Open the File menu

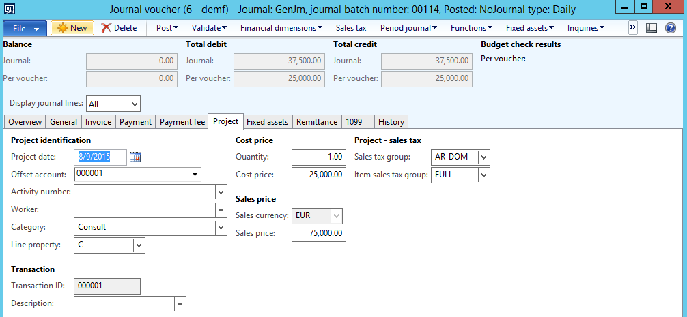25,28
